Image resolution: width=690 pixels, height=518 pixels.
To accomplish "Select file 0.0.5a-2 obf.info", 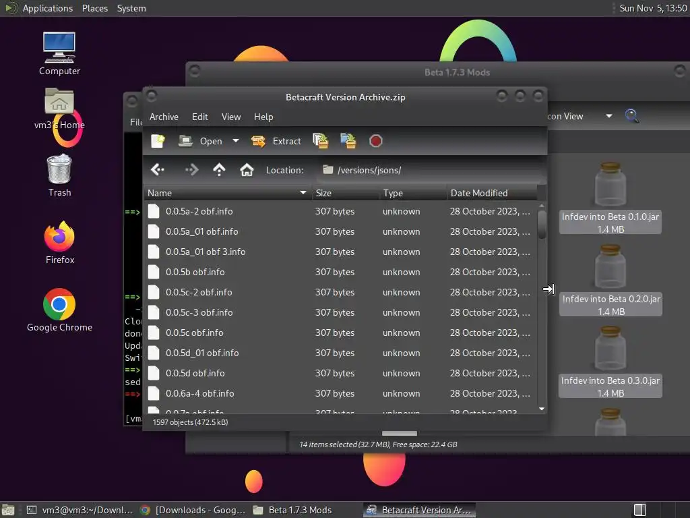I will click(x=340, y=211).
